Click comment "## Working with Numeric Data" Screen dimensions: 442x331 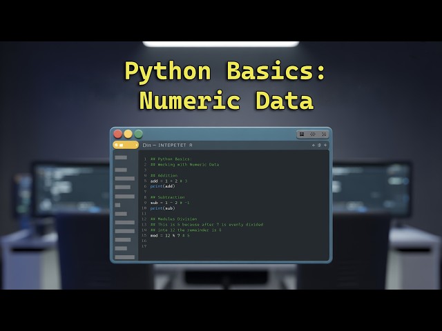click(x=184, y=164)
